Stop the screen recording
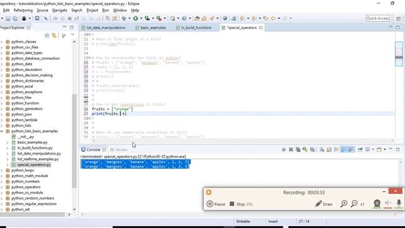 point(241,204)
